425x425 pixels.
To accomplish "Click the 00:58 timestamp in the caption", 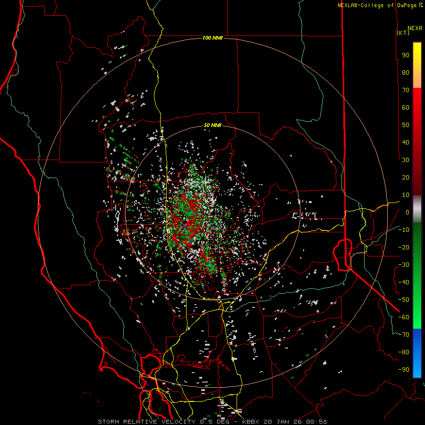I will coord(316,422).
